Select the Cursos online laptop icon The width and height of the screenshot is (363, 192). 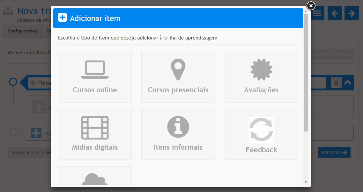pos(95,70)
